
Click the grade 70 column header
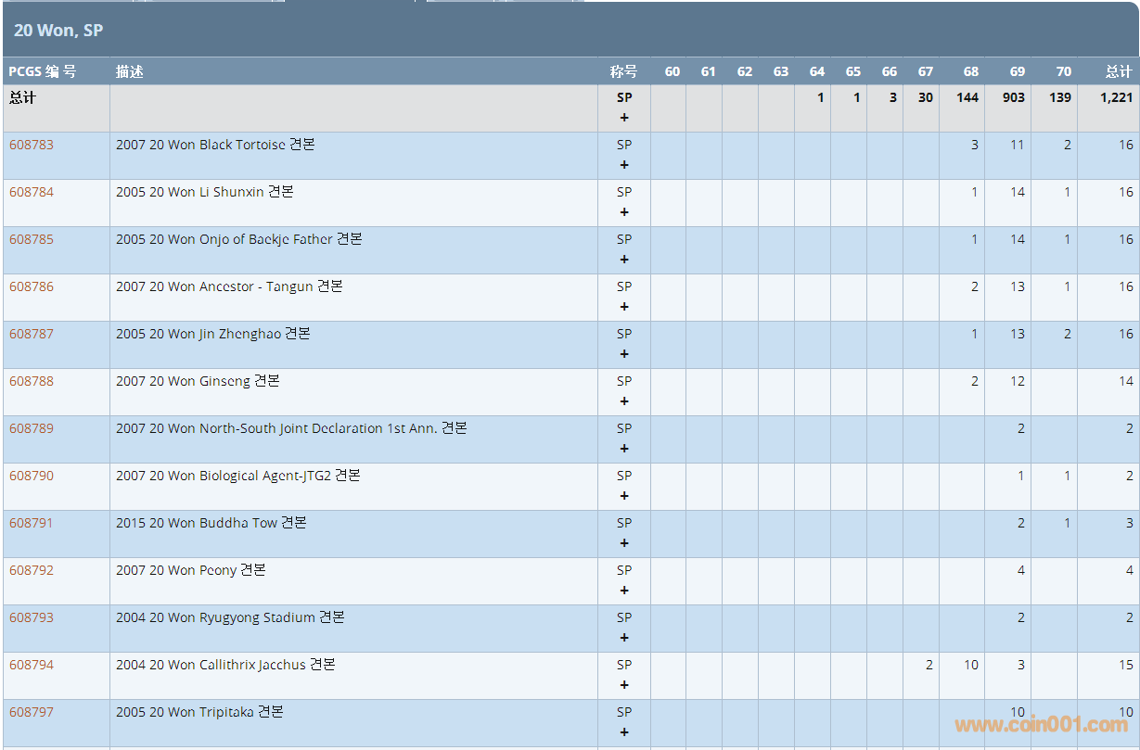pos(1063,71)
